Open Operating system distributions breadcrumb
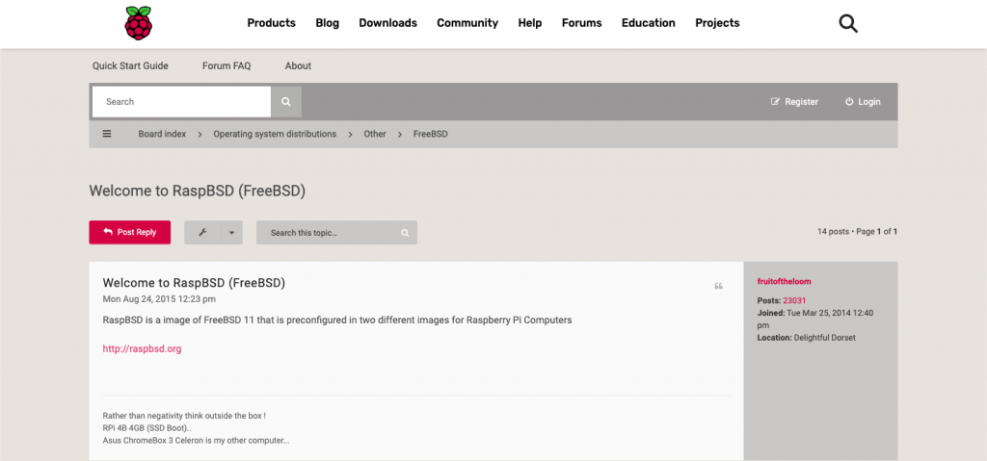Screen dimensions: 987x461 [275, 134]
